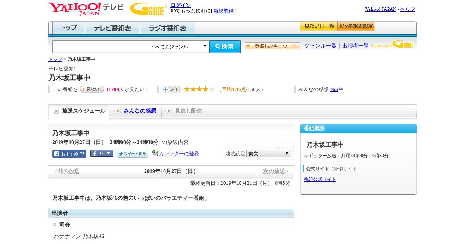
Task: Click into the keyword search input field
Action: (x=101, y=46)
